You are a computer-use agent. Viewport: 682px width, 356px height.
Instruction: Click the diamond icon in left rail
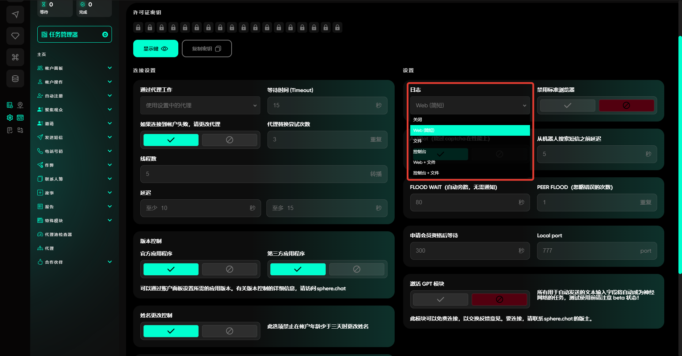click(15, 36)
